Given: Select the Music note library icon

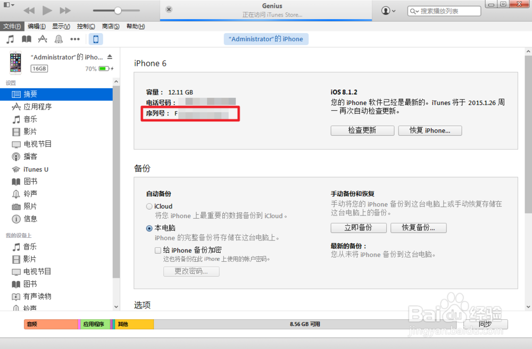Looking at the screenshot, I should click(x=9, y=39).
